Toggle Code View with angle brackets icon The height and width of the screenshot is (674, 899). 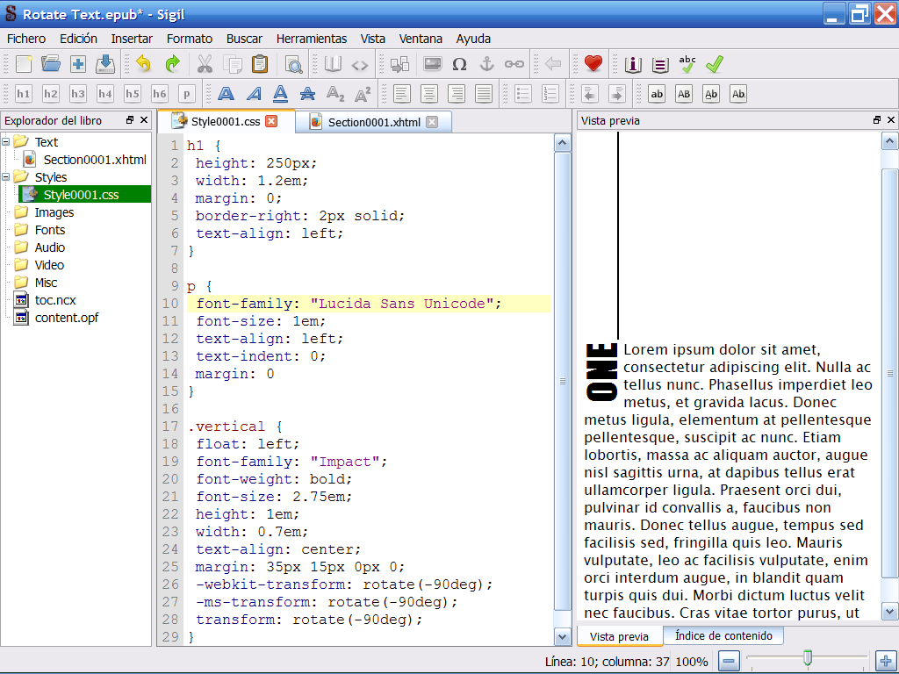(x=360, y=64)
